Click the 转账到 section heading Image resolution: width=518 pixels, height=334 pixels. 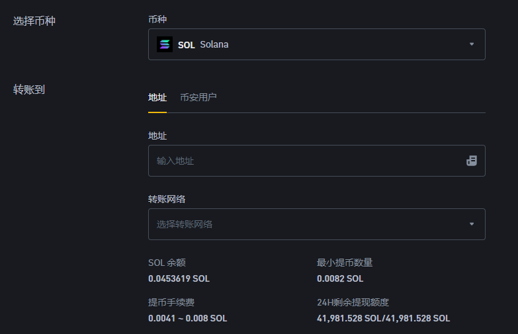pos(29,89)
